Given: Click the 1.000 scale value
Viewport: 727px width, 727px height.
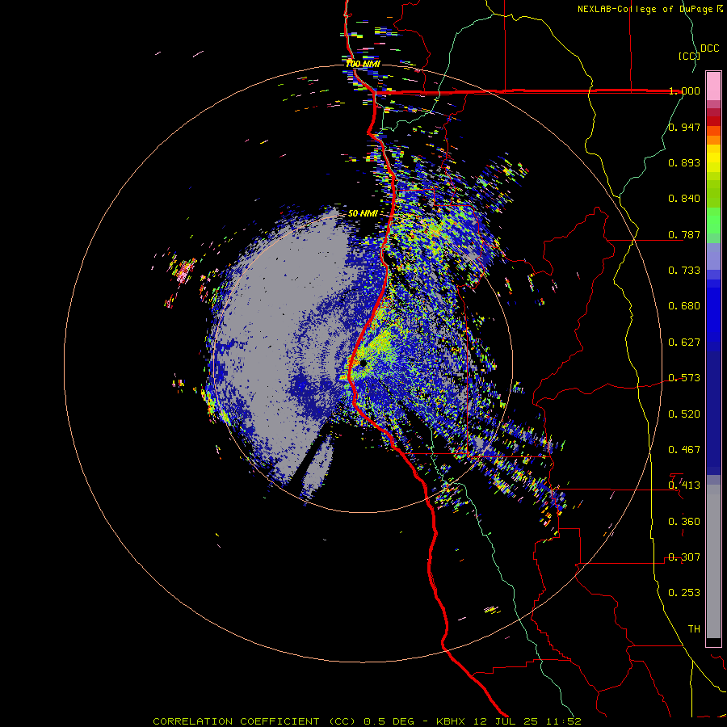Looking at the screenshot, I should coord(684,90).
